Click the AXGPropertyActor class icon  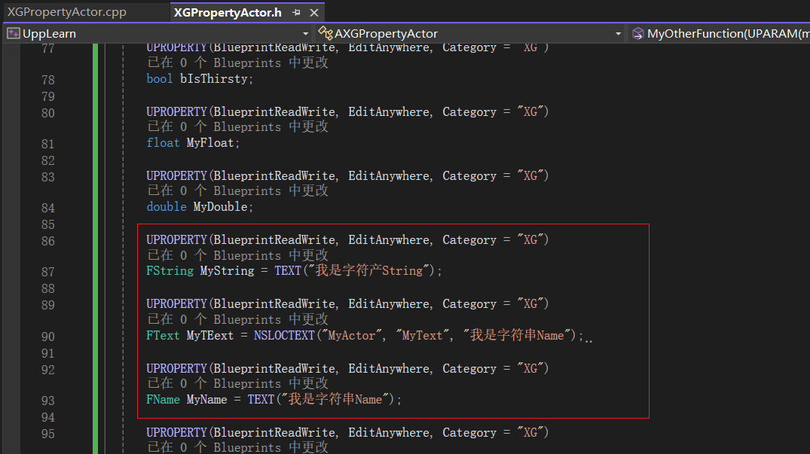tap(326, 34)
